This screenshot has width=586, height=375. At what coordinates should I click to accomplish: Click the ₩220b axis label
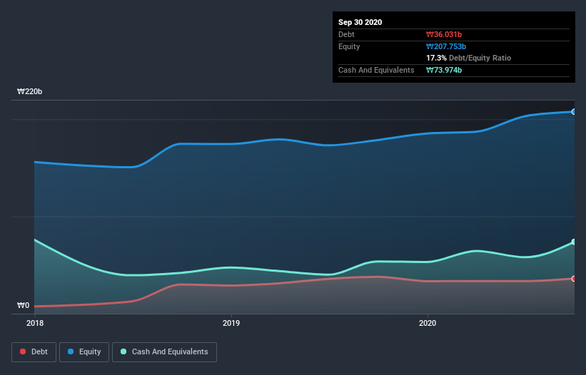[29, 91]
